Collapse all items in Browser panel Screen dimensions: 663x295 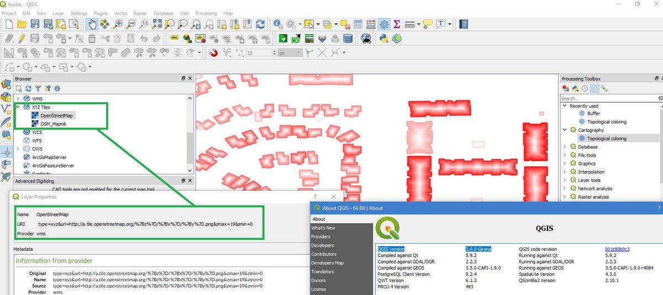48,88
